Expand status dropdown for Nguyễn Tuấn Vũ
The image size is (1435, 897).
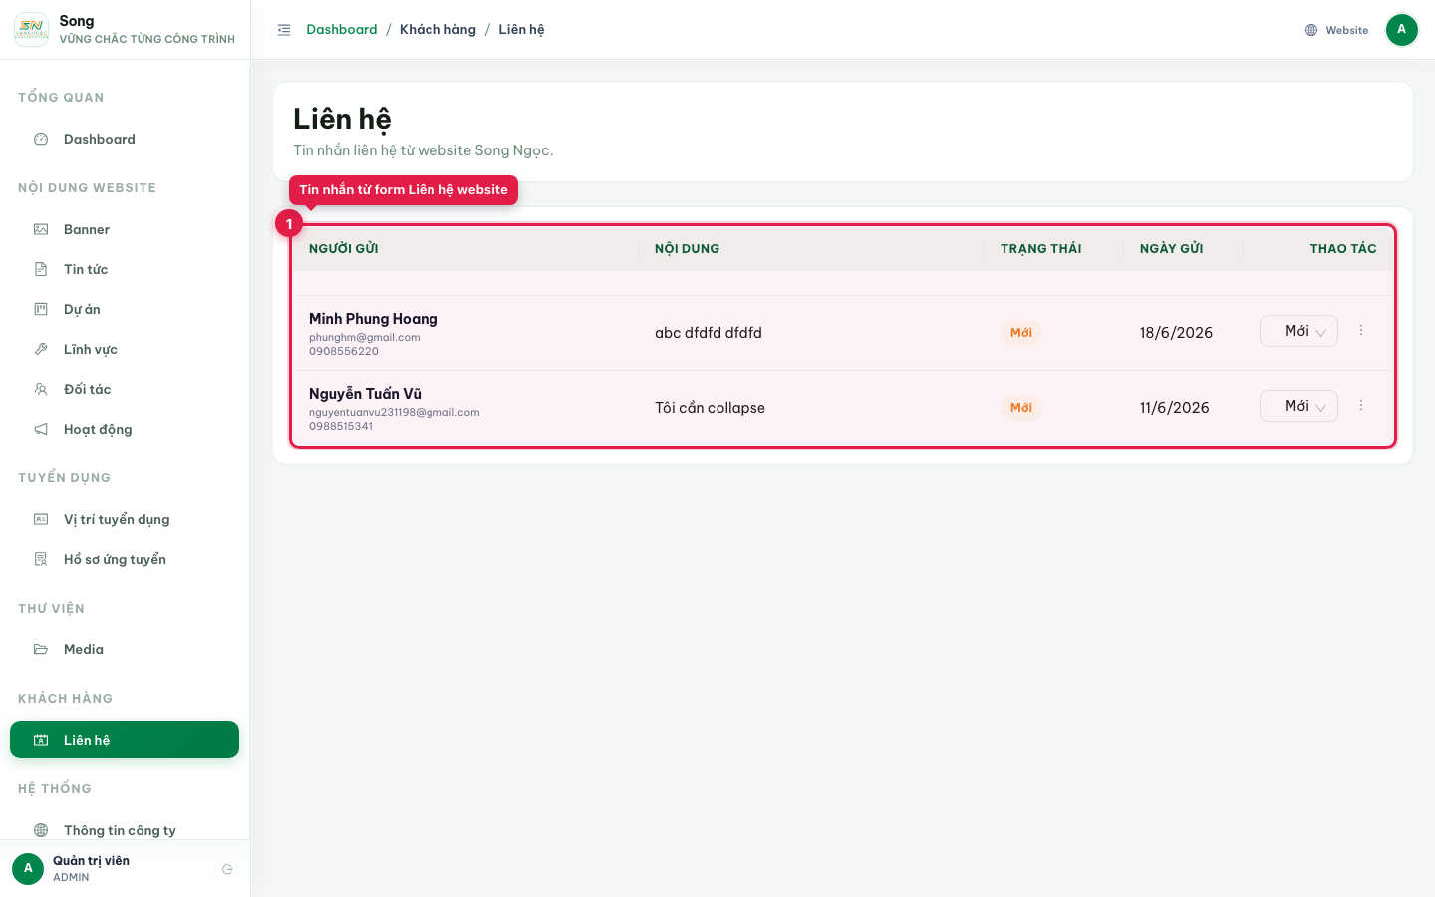point(1298,406)
